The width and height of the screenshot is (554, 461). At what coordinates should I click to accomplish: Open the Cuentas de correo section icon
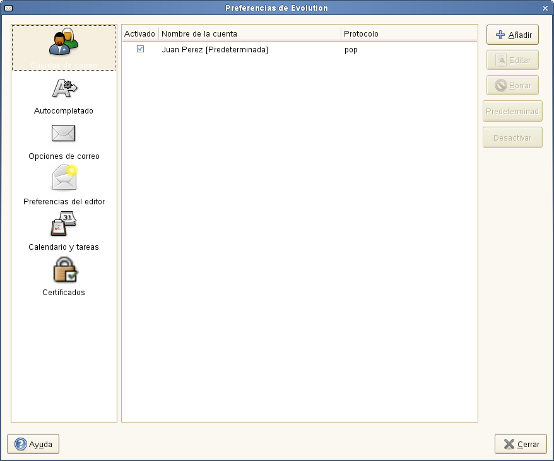[64, 42]
